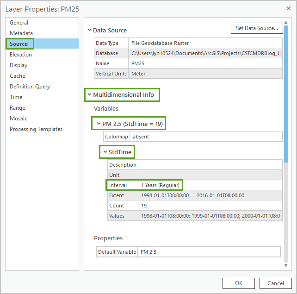Collapse the Data Source section

click(x=89, y=30)
